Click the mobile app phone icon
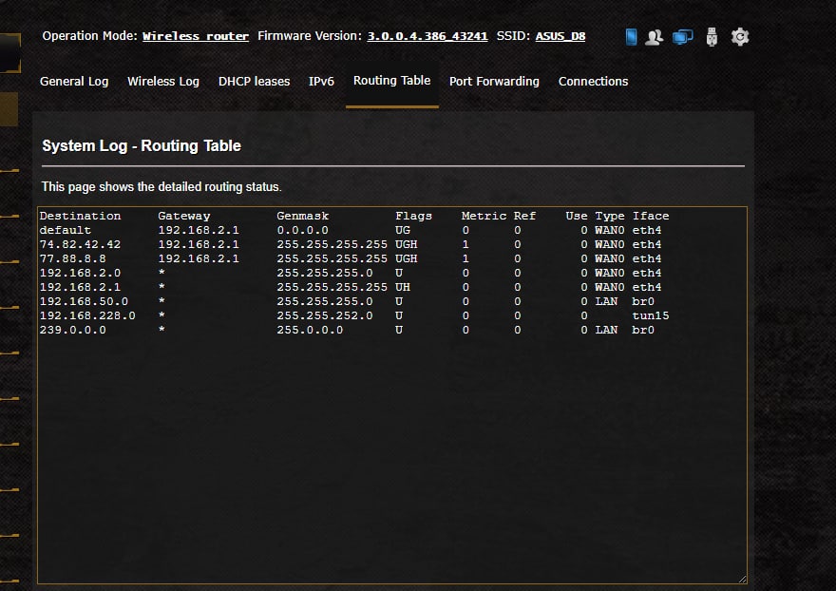The width and height of the screenshot is (836, 591). (631, 37)
